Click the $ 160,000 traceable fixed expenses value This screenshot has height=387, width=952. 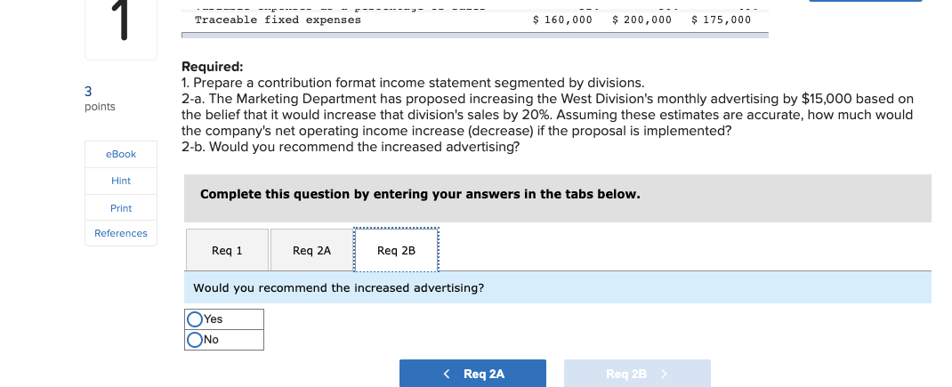(x=562, y=20)
